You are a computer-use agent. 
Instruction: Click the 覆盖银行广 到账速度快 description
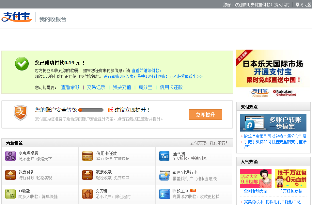195,179
